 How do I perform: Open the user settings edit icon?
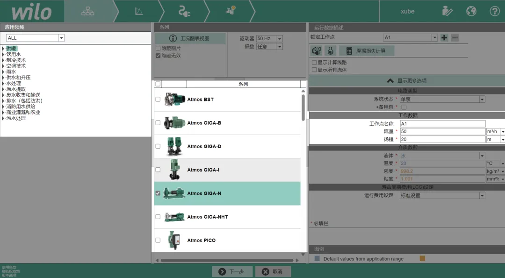pos(447,11)
